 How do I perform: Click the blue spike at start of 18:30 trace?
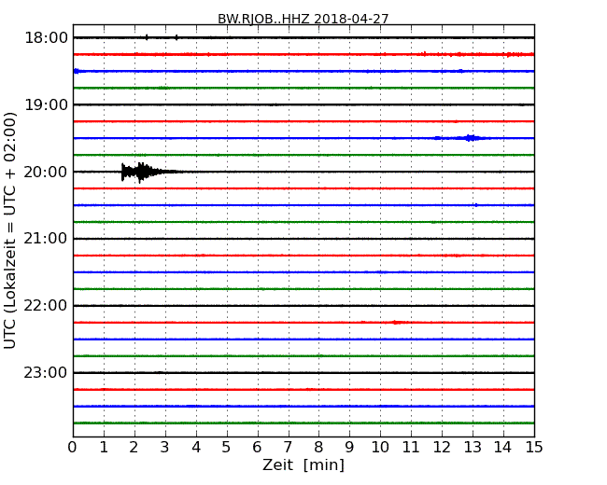pos(77,71)
